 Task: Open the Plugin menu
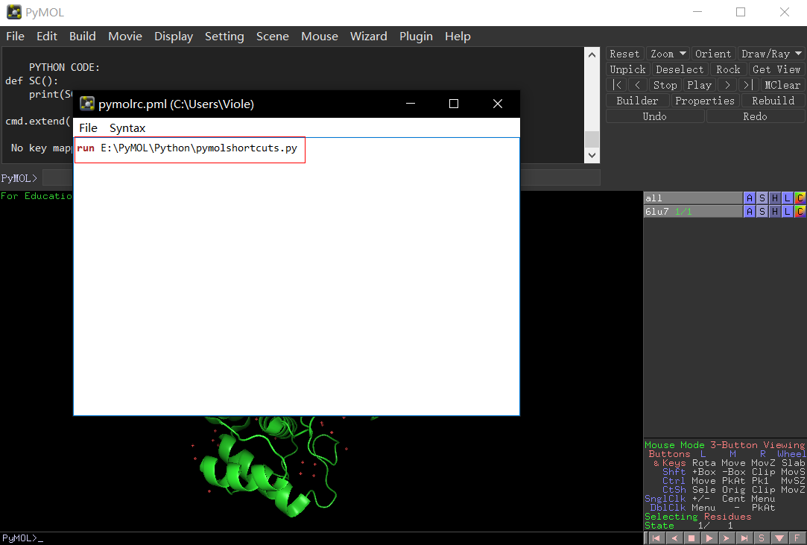point(416,36)
